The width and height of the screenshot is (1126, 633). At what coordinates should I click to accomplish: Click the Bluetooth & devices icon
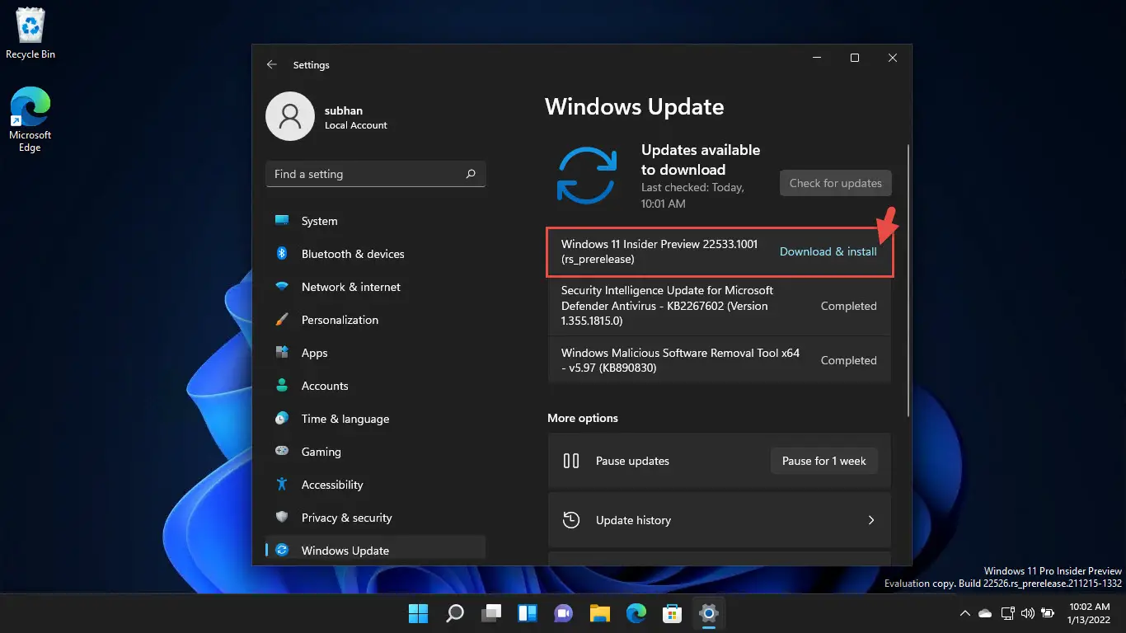click(x=282, y=253)
